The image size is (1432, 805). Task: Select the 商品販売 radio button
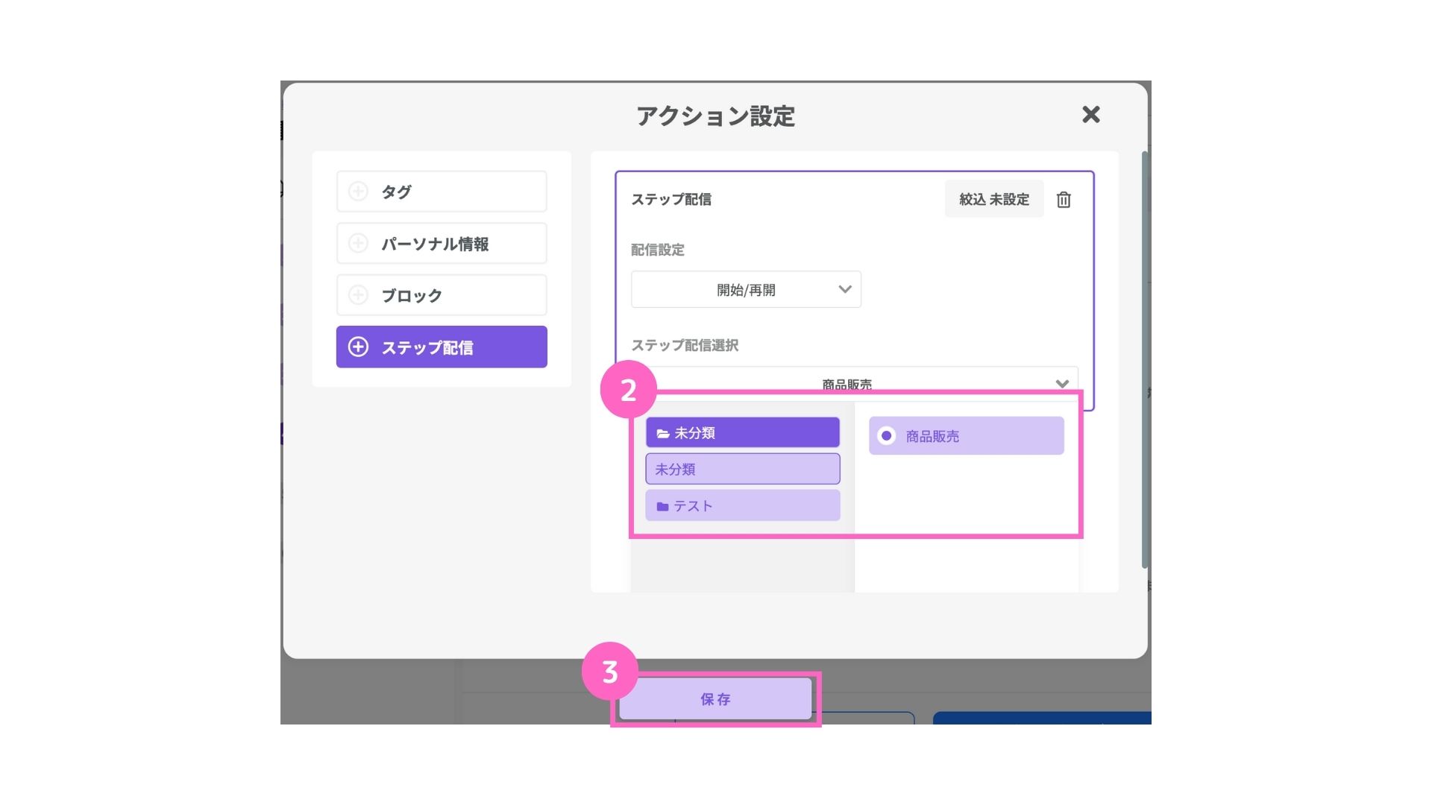pos(886,436)
